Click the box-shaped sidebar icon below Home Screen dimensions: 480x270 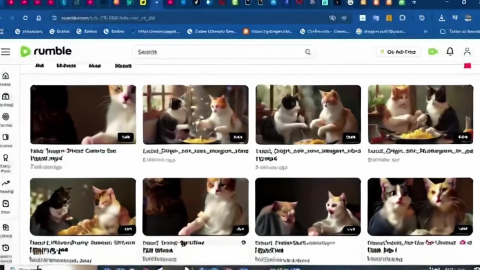(6, 97)
